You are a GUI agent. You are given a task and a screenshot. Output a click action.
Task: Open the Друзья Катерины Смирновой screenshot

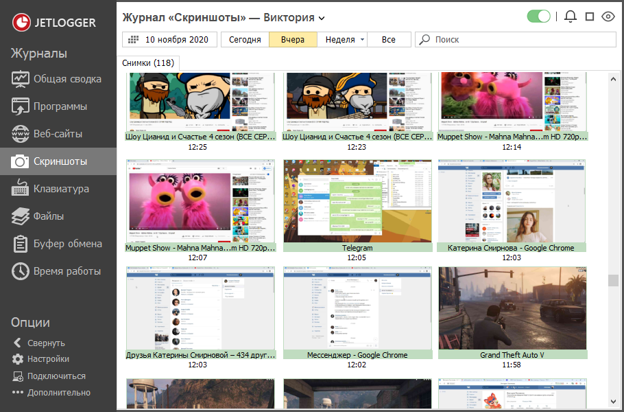200,308
